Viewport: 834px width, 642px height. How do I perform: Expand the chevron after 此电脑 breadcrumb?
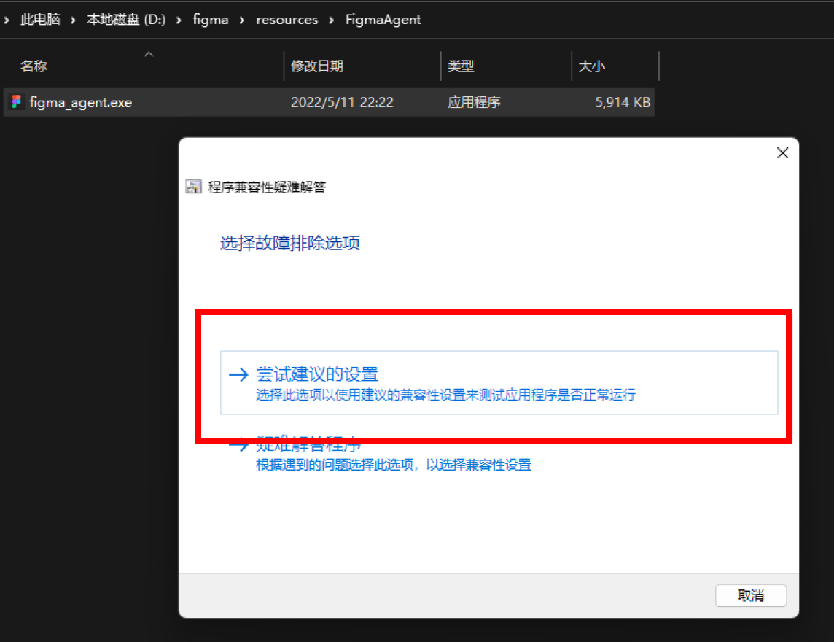(x=74, y=20)
